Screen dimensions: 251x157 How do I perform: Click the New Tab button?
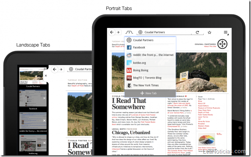coord(150,93)
